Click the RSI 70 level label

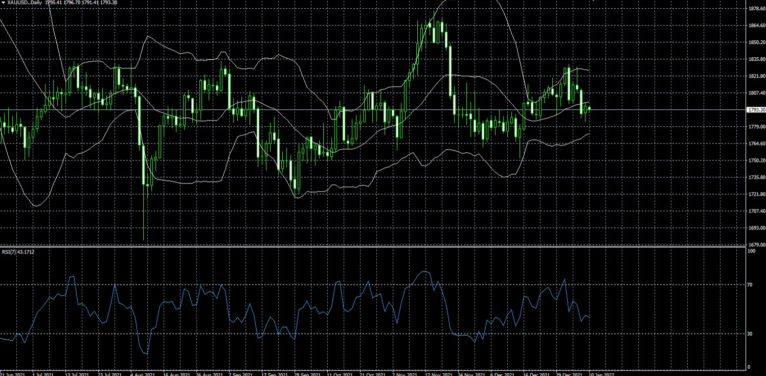point(750,285)
